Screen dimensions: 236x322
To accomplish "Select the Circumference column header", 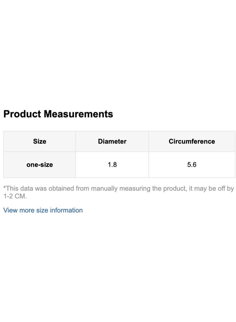I will tap(192, 142).
